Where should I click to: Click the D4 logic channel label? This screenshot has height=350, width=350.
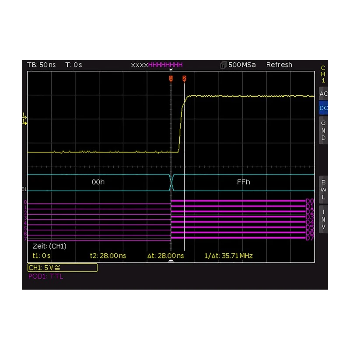(x=310, y=222)
